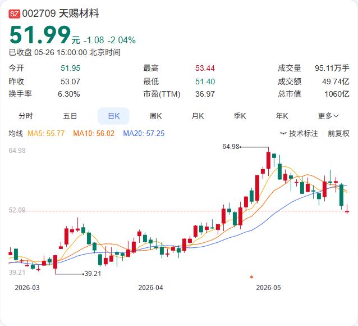Open the 月K chart tab

(198, 116)
